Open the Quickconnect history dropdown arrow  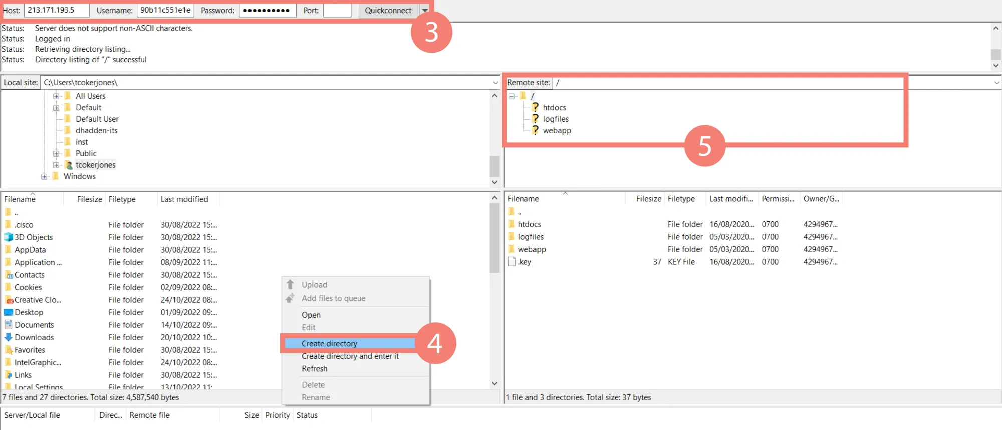tap(425, 10)
